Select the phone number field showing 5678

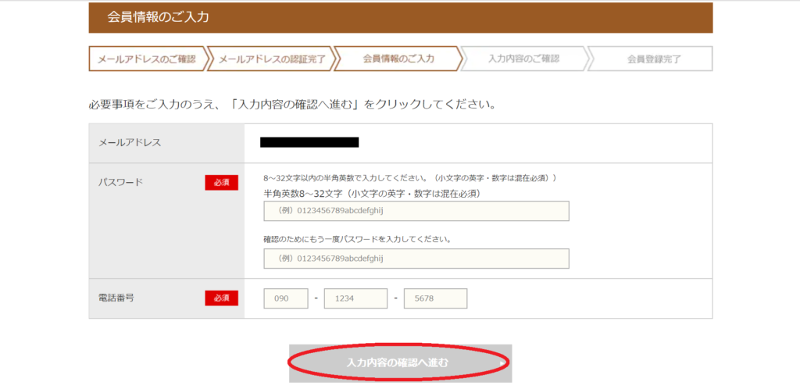(435, 298)
